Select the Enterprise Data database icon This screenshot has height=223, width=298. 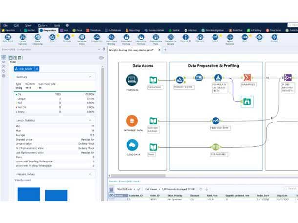point(132,121)
